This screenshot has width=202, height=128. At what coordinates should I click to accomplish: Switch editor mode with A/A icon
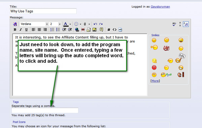click(186, 24)
